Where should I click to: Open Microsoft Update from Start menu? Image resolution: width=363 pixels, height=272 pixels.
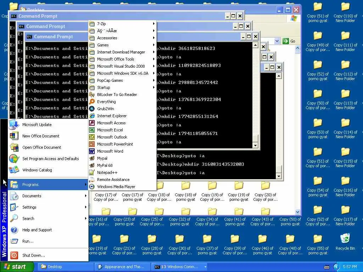[48, 125]
